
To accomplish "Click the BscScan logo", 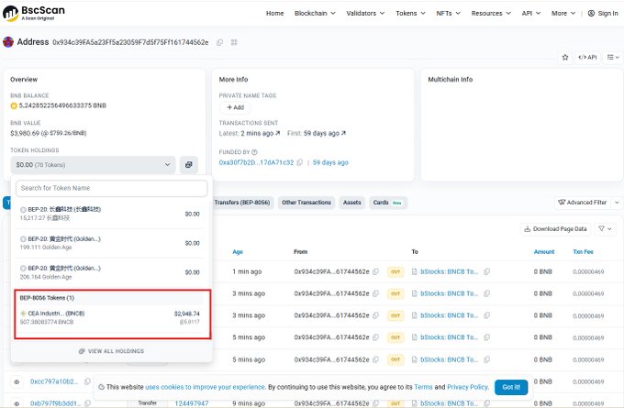I will click(33, 13).
